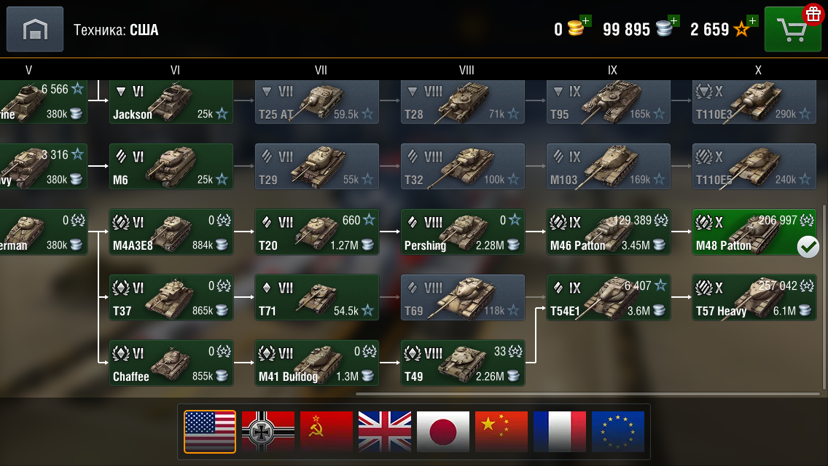The width and height of the screenshot is (828, 466).
Task: Open the shopping cart store
Action: click(x=792, y=30)
